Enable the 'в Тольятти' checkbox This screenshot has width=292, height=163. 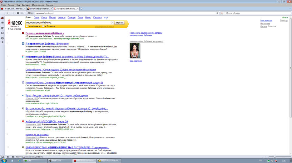(43, 26)
